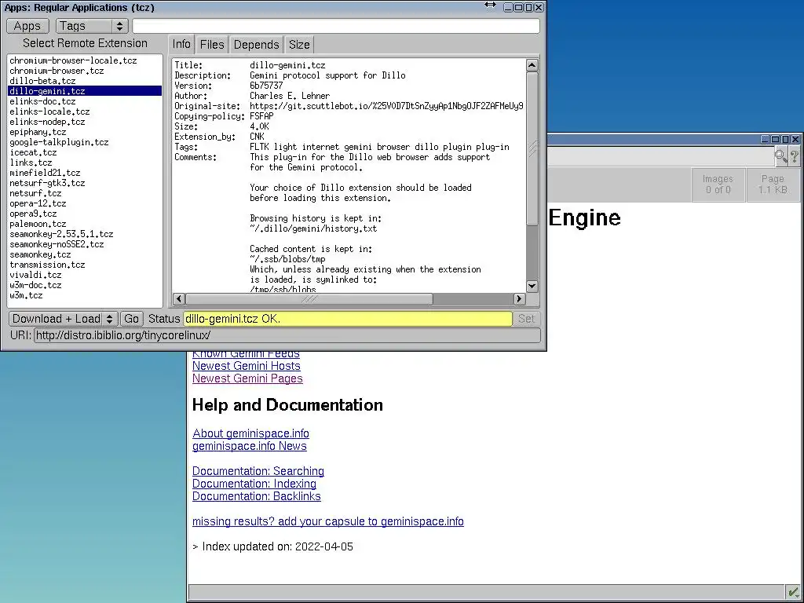Select seamonkey.tcz extension

85,255
